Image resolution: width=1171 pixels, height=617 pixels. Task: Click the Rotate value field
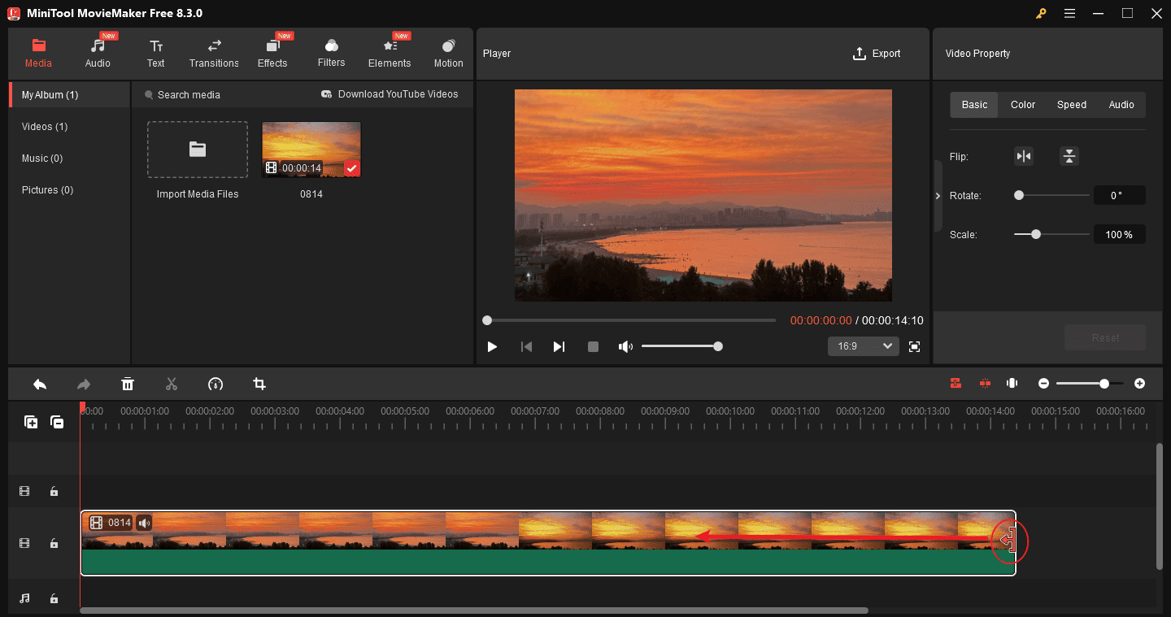tap(1119, 195)
